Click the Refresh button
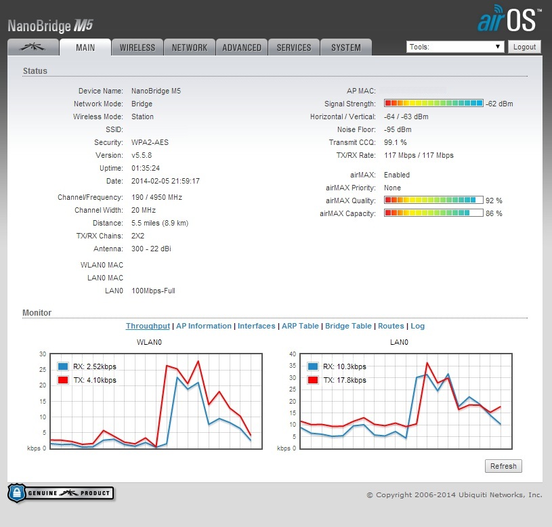 (503, 466)
